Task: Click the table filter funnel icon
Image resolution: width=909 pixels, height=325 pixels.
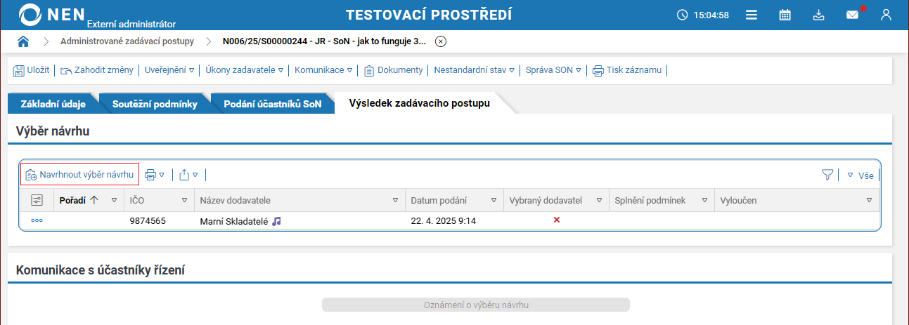Action: (828, 175)
